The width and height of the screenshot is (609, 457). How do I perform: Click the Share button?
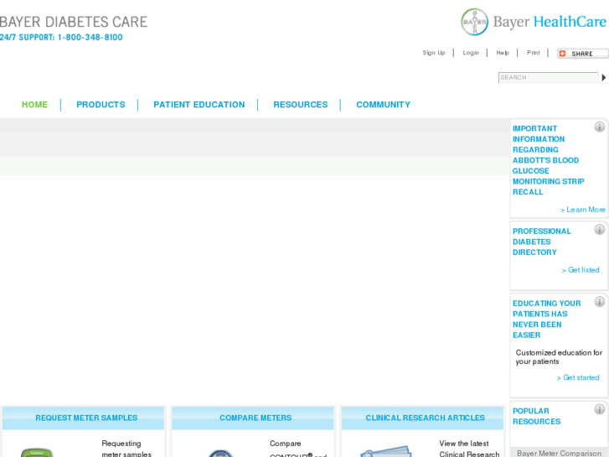coord(582,54)
